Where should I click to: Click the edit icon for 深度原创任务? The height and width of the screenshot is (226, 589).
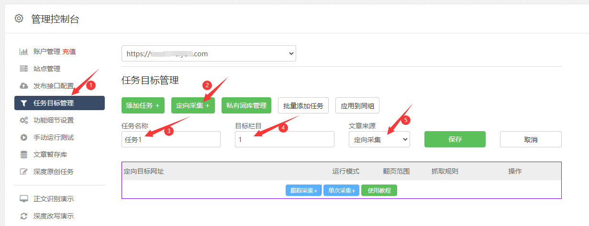pos(23,172)
